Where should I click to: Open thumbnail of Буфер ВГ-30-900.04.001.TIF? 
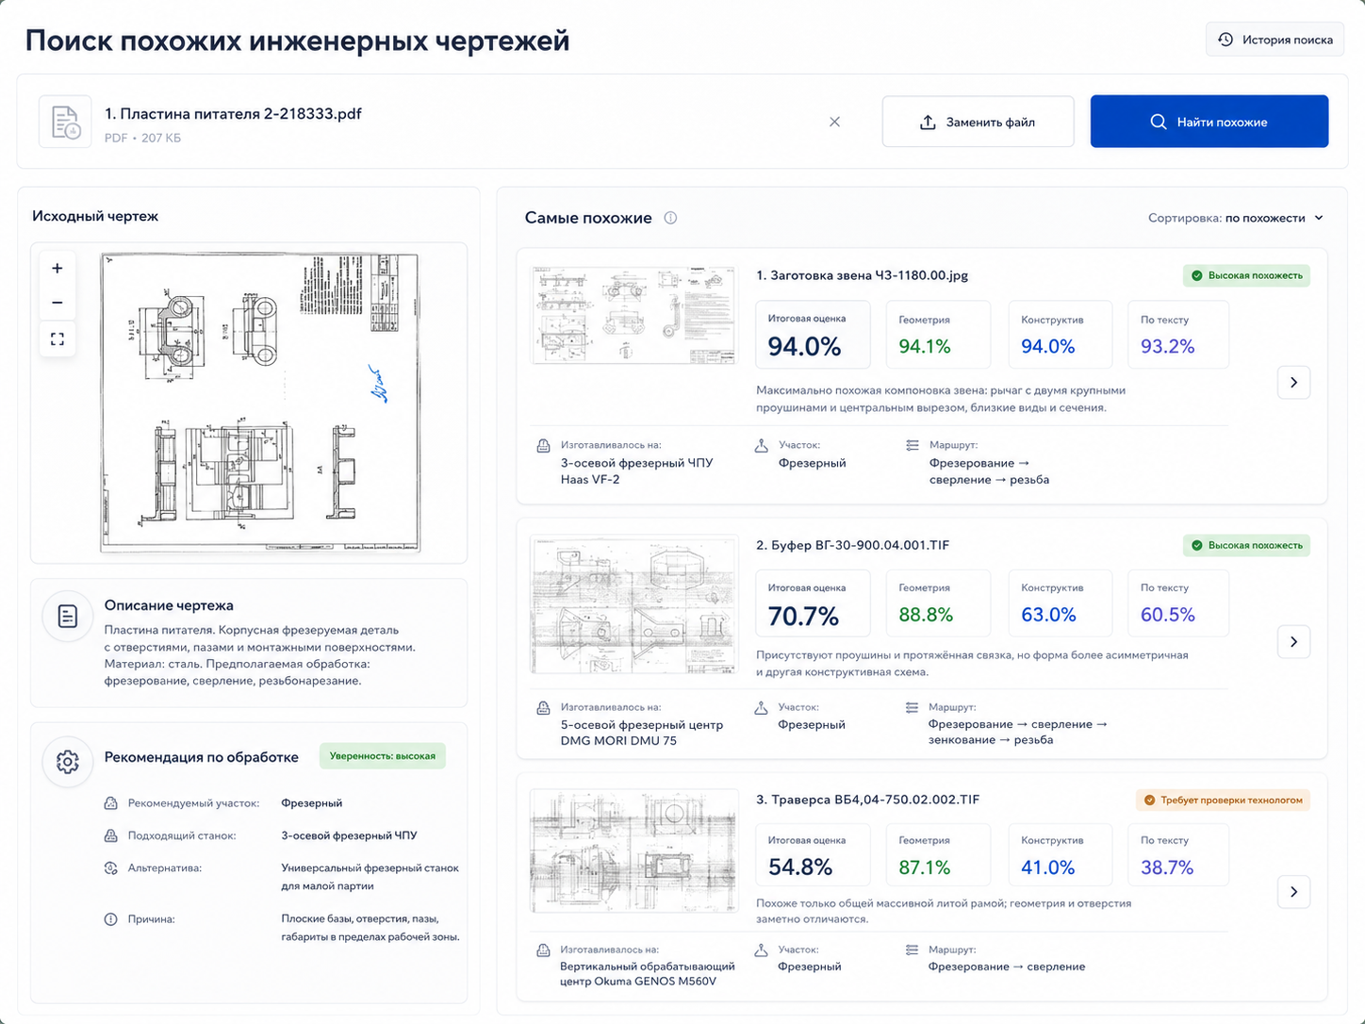(x=633, y=604)
